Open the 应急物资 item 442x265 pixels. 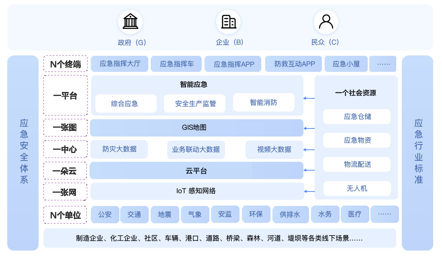click(357, 140)
